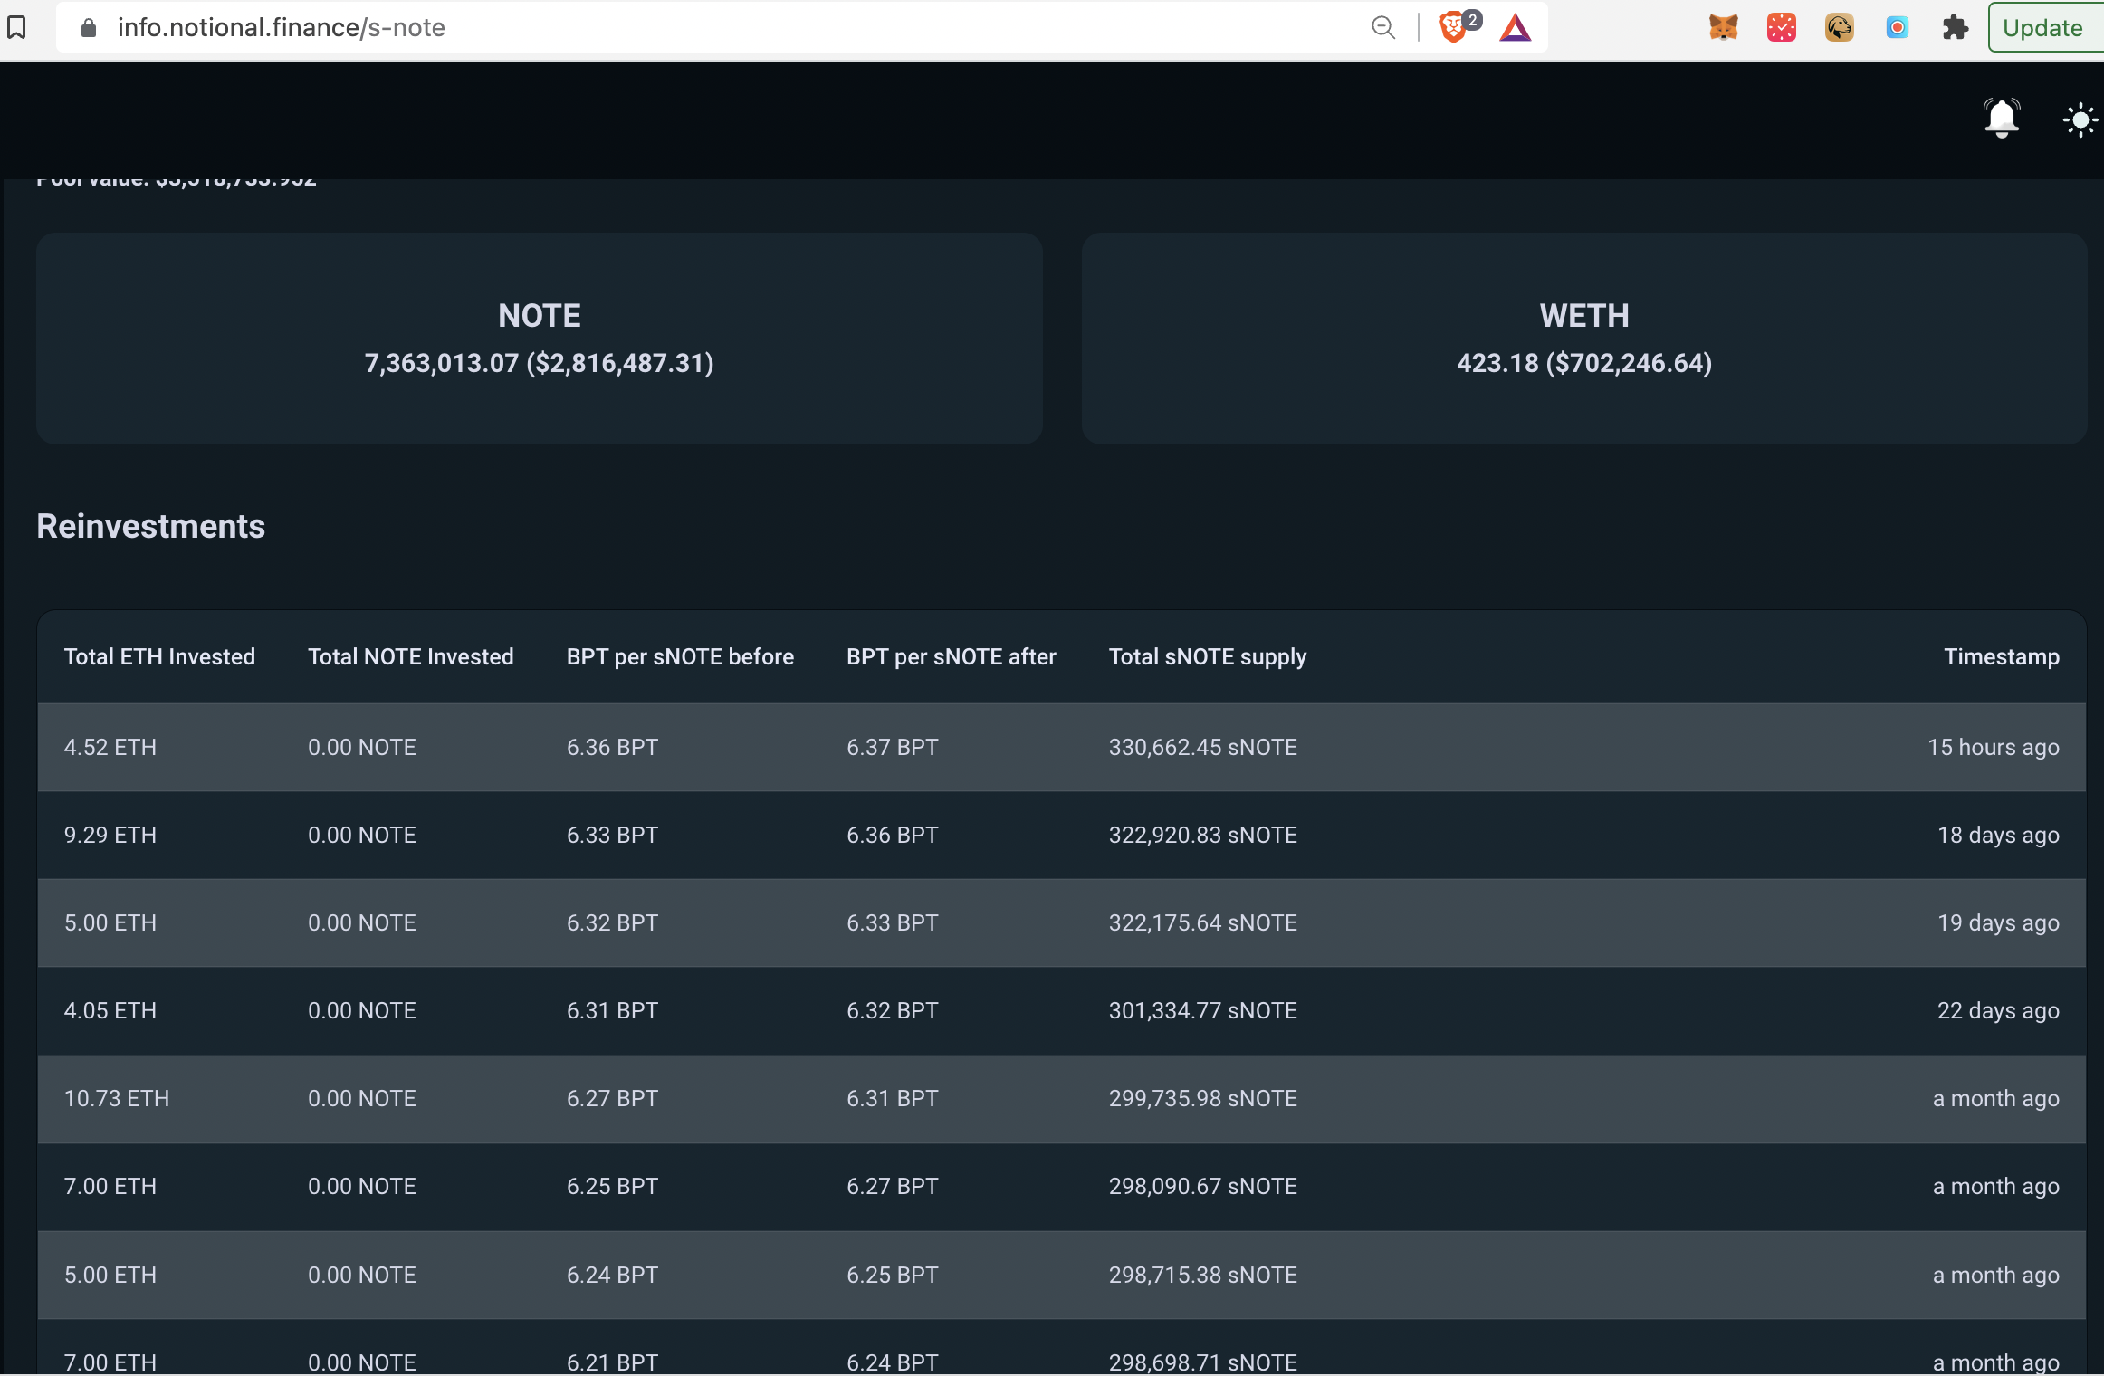Click the notification bell icon
The width and height of the screenshot is (2104, 1376).
2002,119
